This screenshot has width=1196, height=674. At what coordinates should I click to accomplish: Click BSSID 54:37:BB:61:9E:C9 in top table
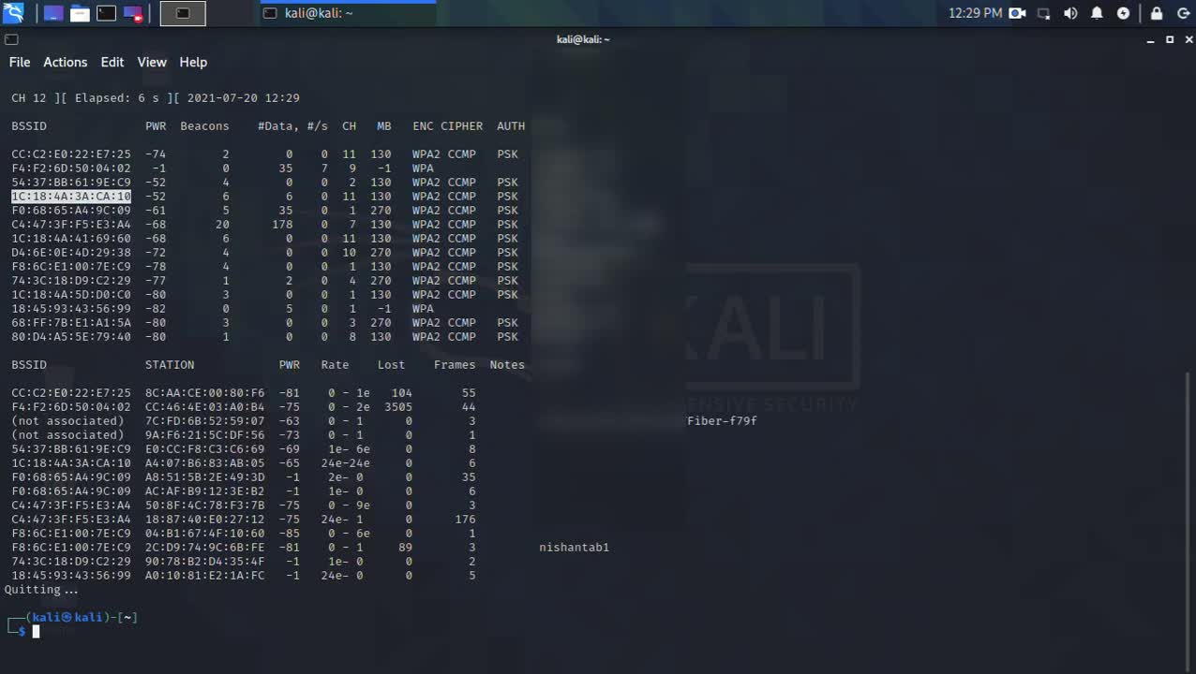click(x=71, y=183)
